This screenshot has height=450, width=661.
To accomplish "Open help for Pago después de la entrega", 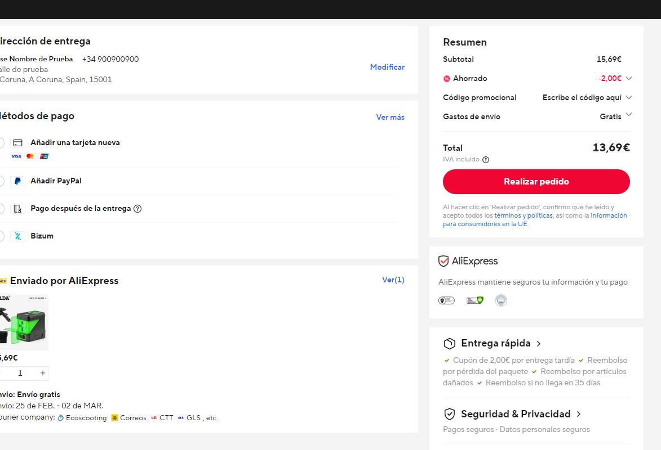I will pyautogui.click(x=137, y=209).
